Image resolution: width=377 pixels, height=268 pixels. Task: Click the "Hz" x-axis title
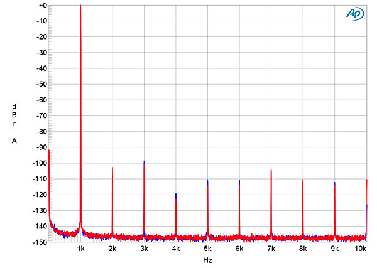tap(207, 260)
